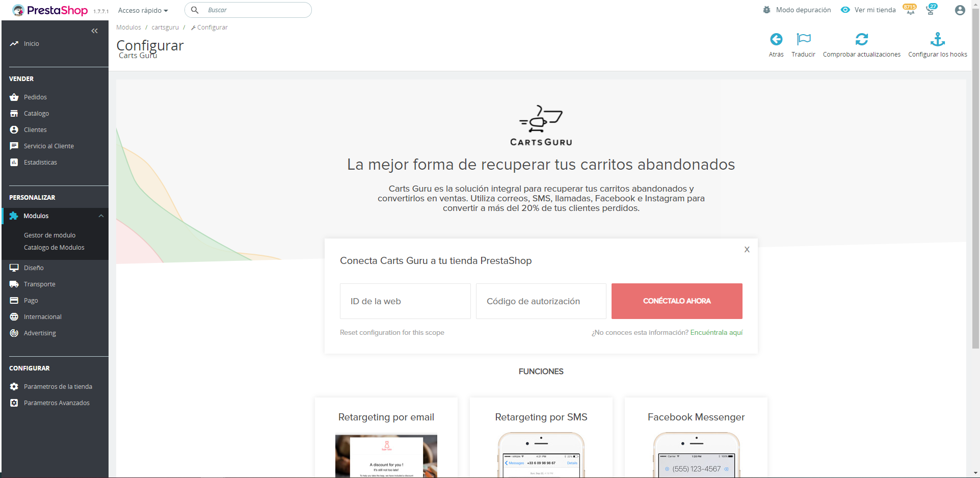Click the search magnifier icon
Viewport: 980px width, 478px height.
pos(195,10)
